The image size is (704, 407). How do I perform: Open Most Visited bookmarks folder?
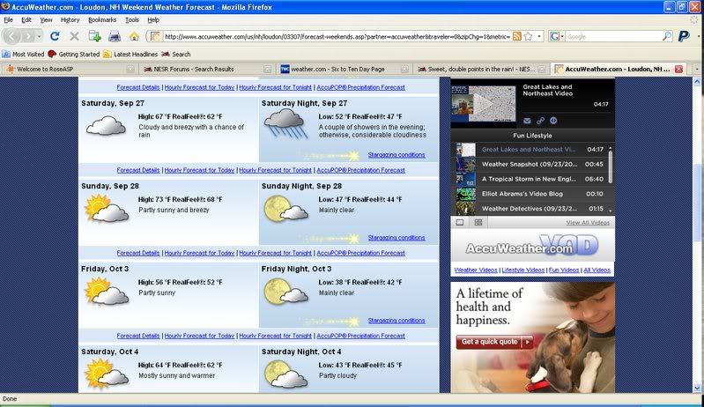coord(23,55)
